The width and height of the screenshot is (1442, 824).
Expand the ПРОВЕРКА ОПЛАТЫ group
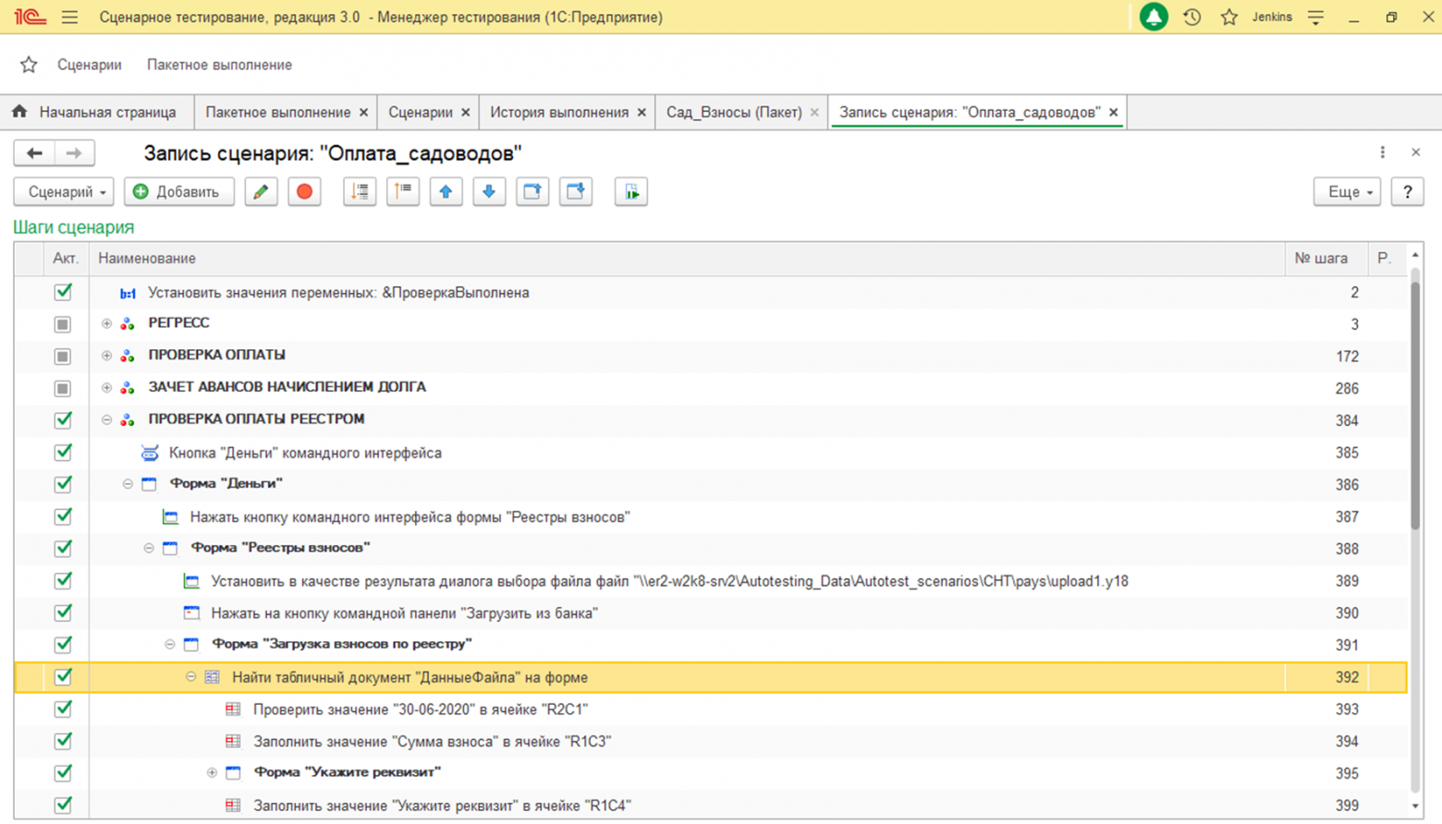tap(106, 356)
